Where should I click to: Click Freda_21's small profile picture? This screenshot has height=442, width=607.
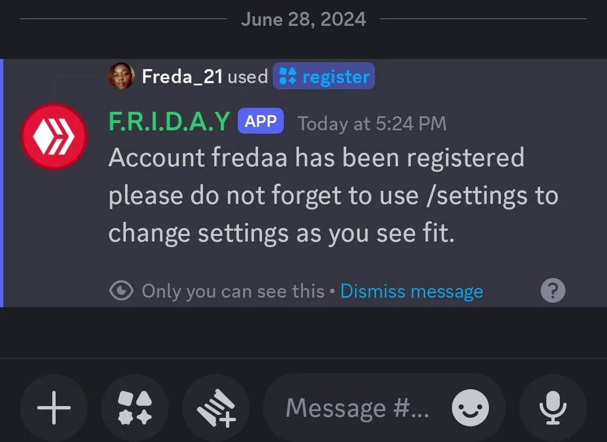[x=121, y=76]
